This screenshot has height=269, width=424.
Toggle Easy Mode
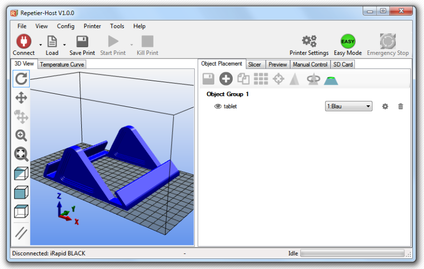[x=348, y=45]
